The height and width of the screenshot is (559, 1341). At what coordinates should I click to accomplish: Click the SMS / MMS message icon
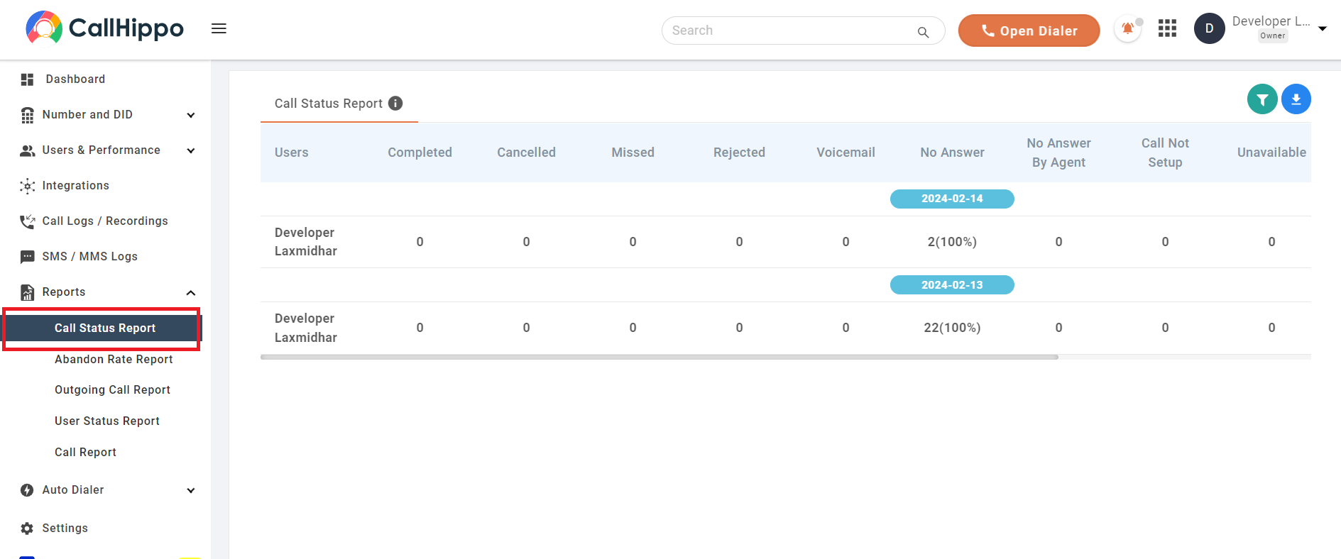pyautogui.click(x=27, y=257)
